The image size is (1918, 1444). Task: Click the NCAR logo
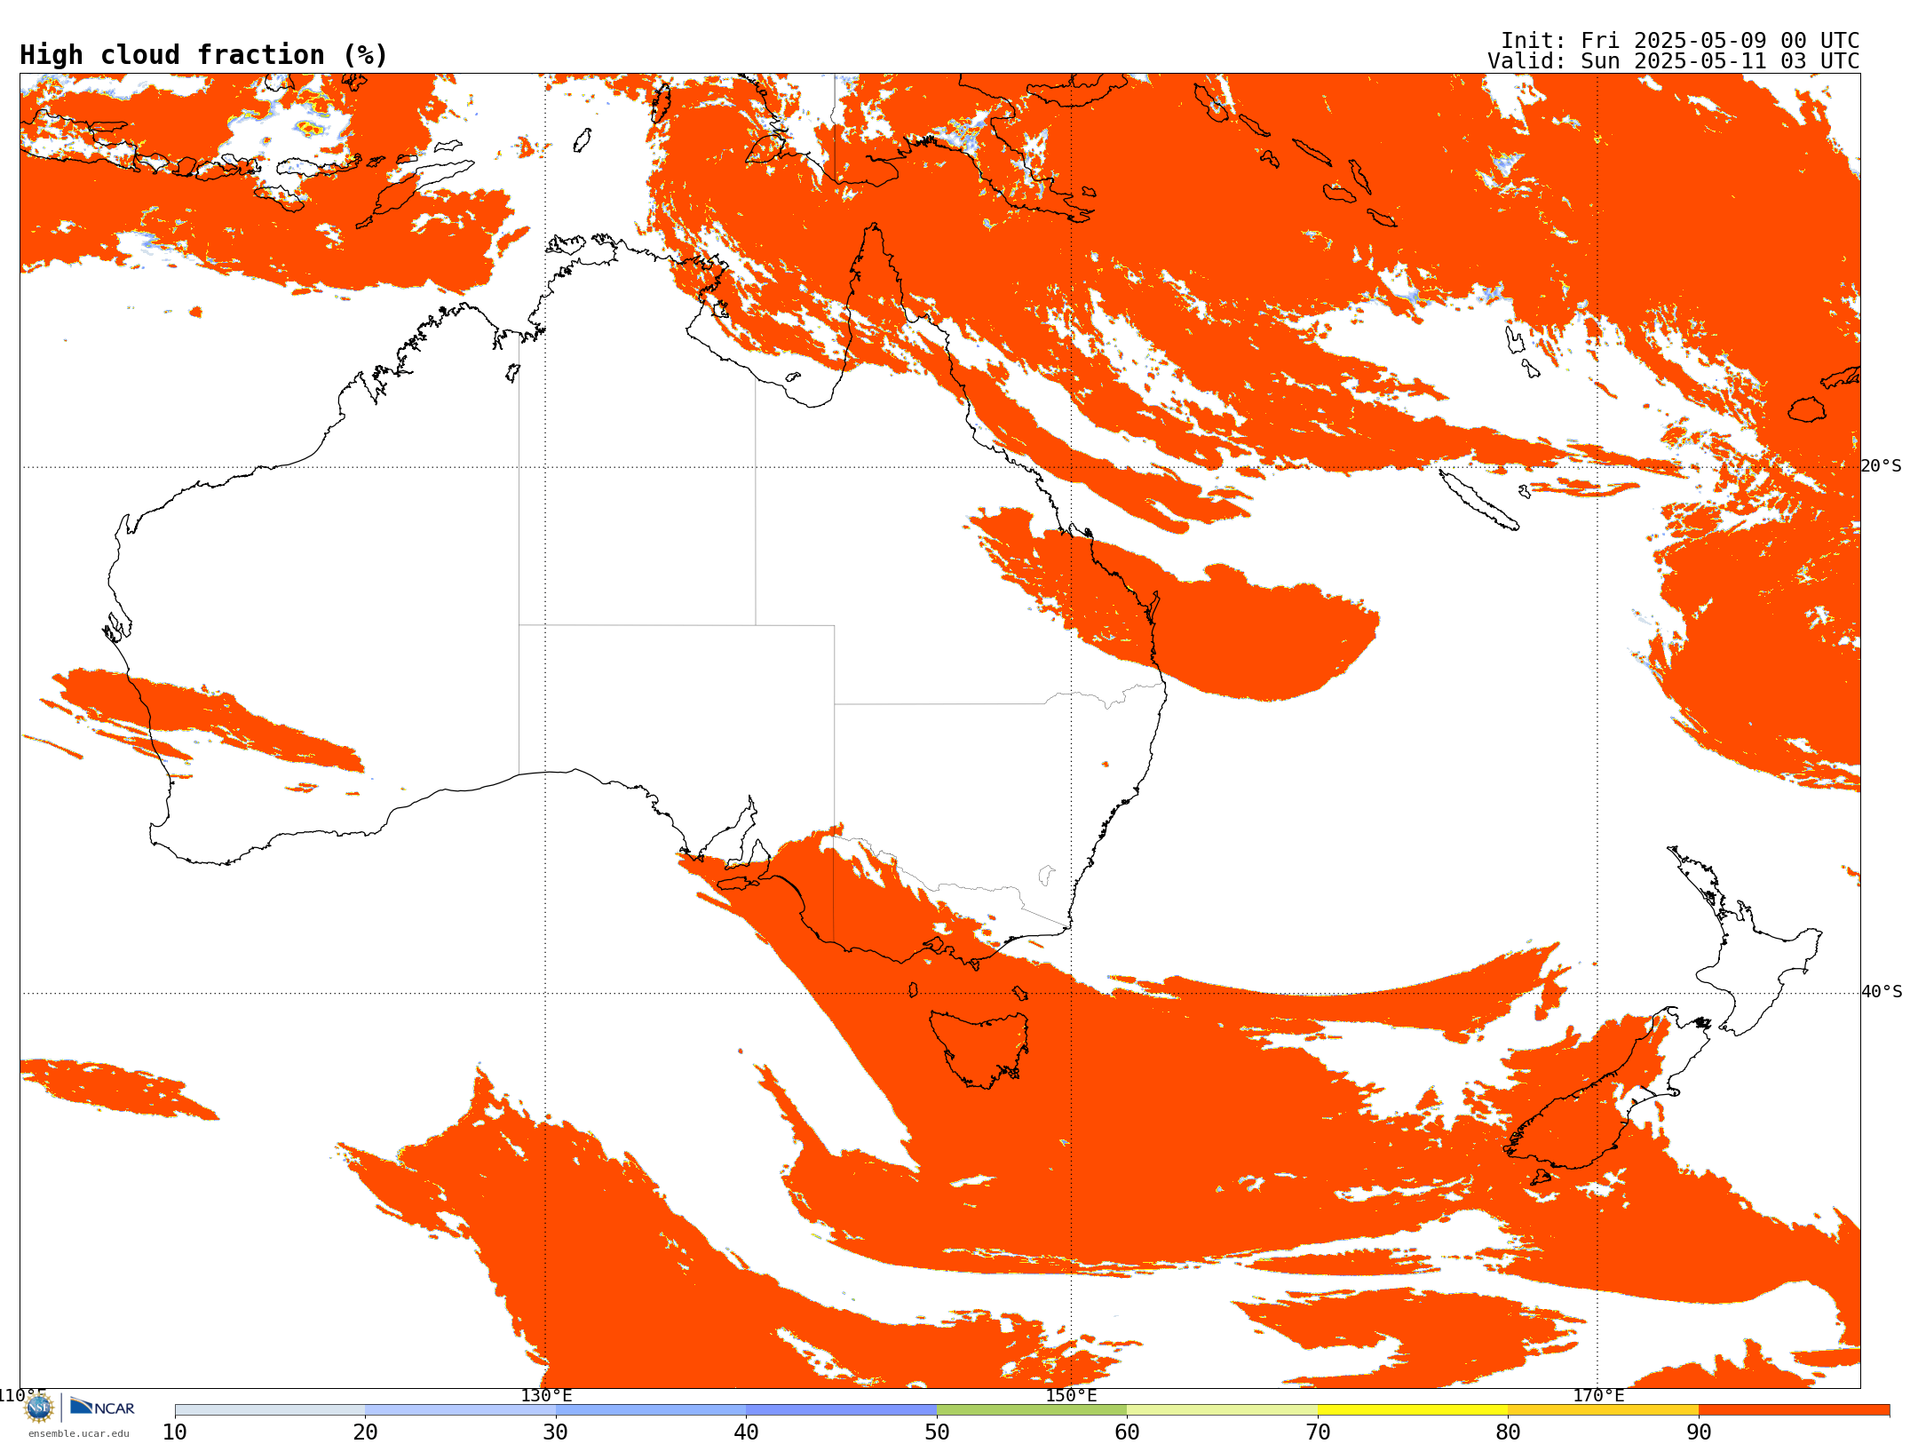(103, 1407)
